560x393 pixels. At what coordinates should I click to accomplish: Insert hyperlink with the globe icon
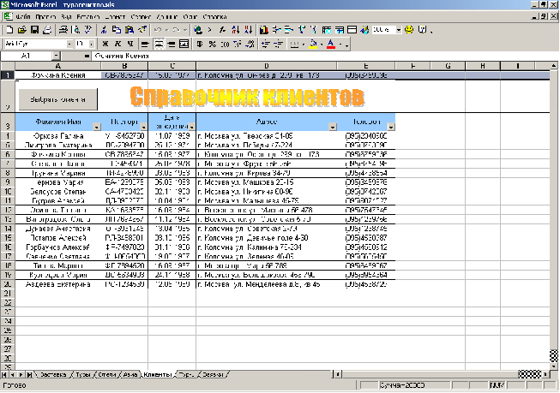coord(198,30)
